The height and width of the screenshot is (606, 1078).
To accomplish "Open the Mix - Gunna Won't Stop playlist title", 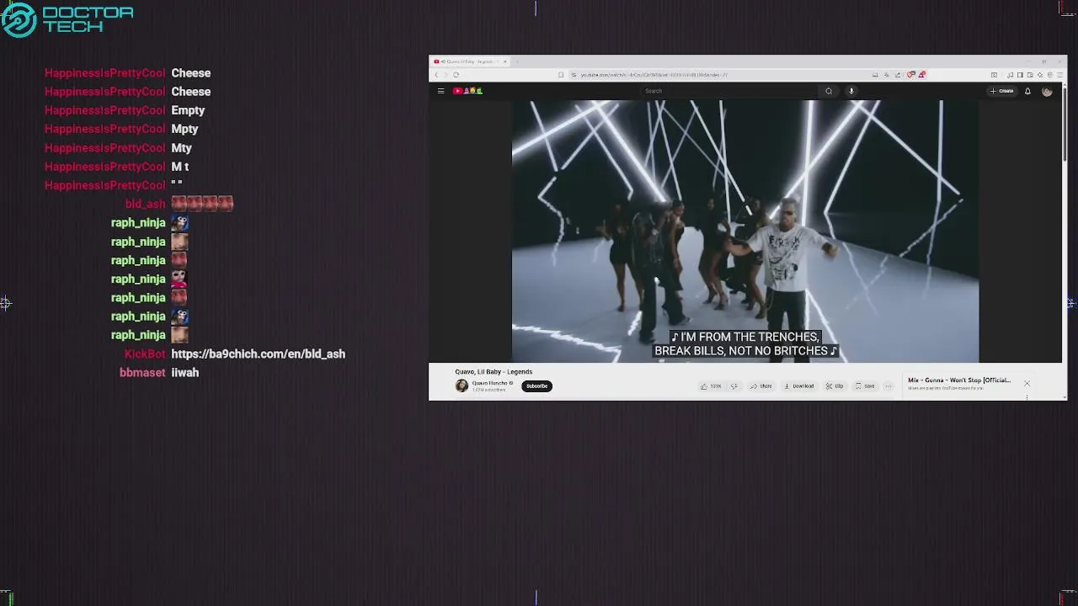I will (x=959, y=380).
